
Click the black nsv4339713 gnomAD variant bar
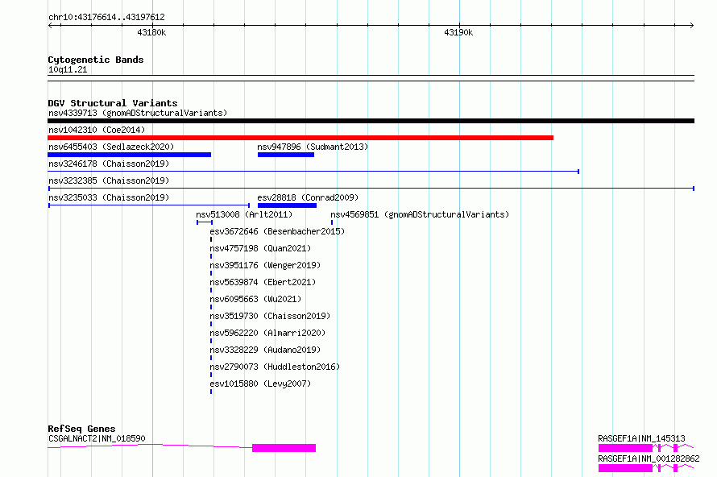click(x=371, y=121)
